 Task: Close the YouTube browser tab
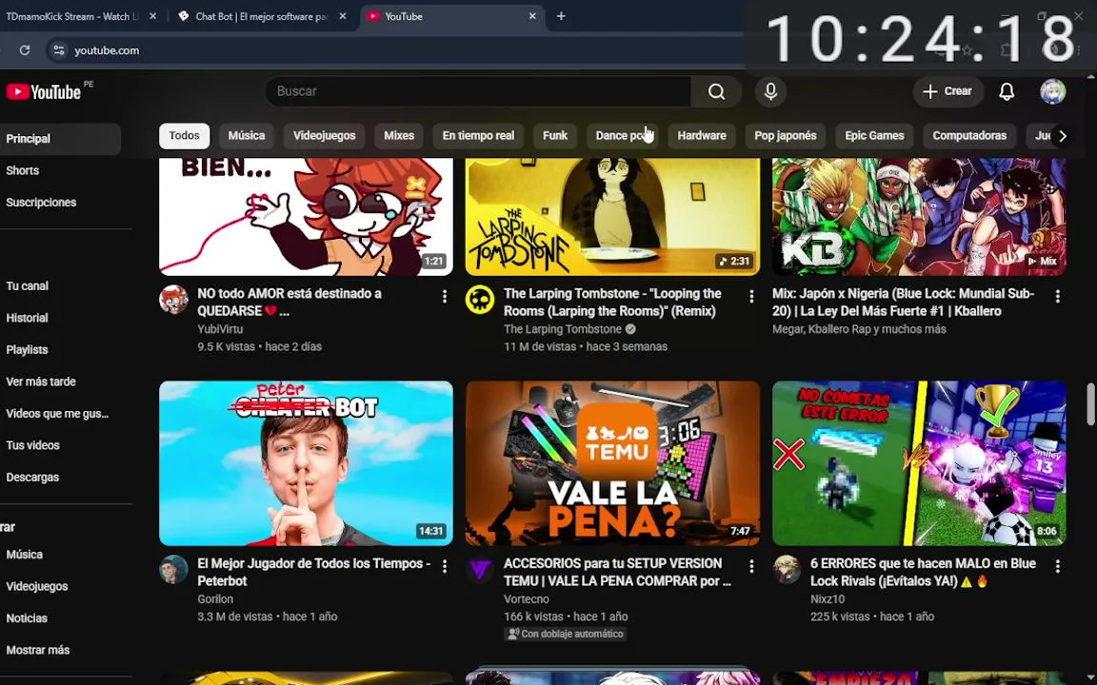tap(531, 16)
